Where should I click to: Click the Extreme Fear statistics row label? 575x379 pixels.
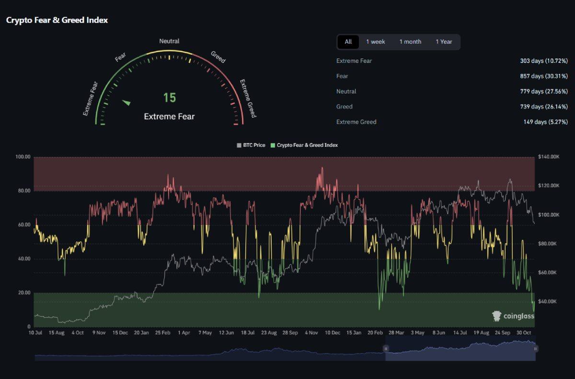354,61
